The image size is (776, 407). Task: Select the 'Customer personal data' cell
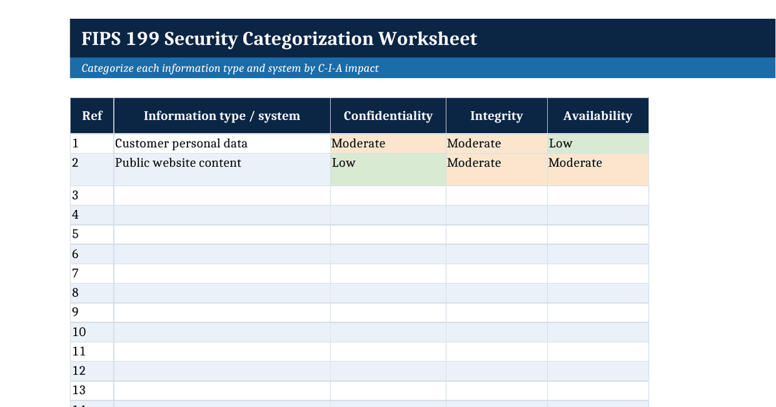[222, 143]
